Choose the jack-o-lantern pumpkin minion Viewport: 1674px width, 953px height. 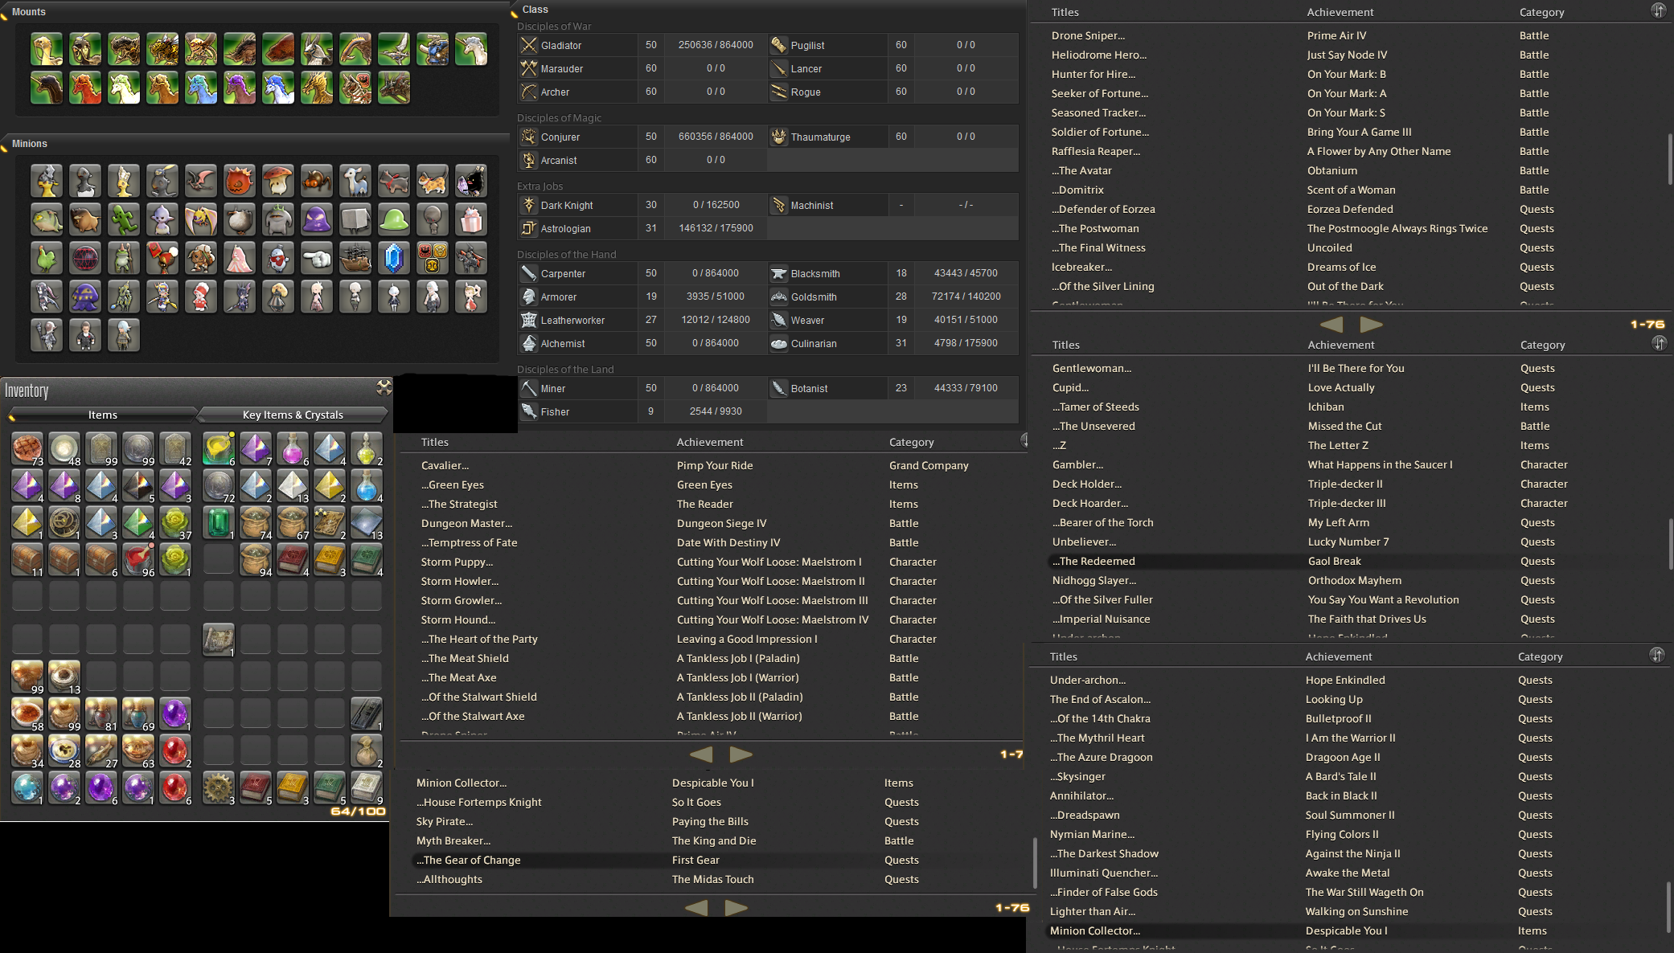[x=240, y=181]
